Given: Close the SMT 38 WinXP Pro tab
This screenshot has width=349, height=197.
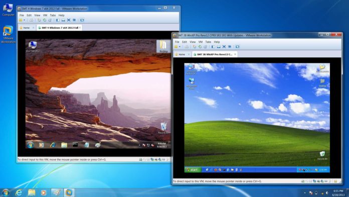Looking at the screenshot, I should tap(235, 54).
